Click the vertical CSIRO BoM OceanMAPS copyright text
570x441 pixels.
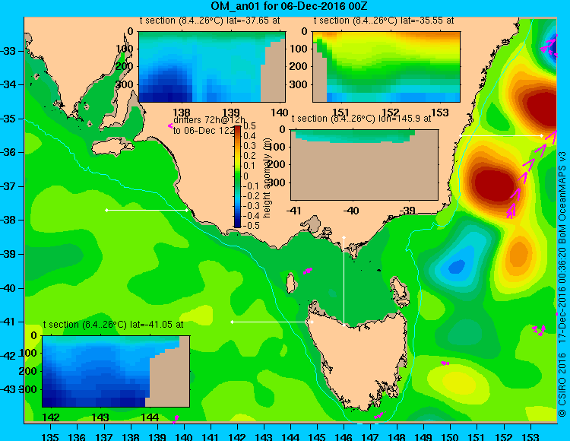tap(562, 284)
